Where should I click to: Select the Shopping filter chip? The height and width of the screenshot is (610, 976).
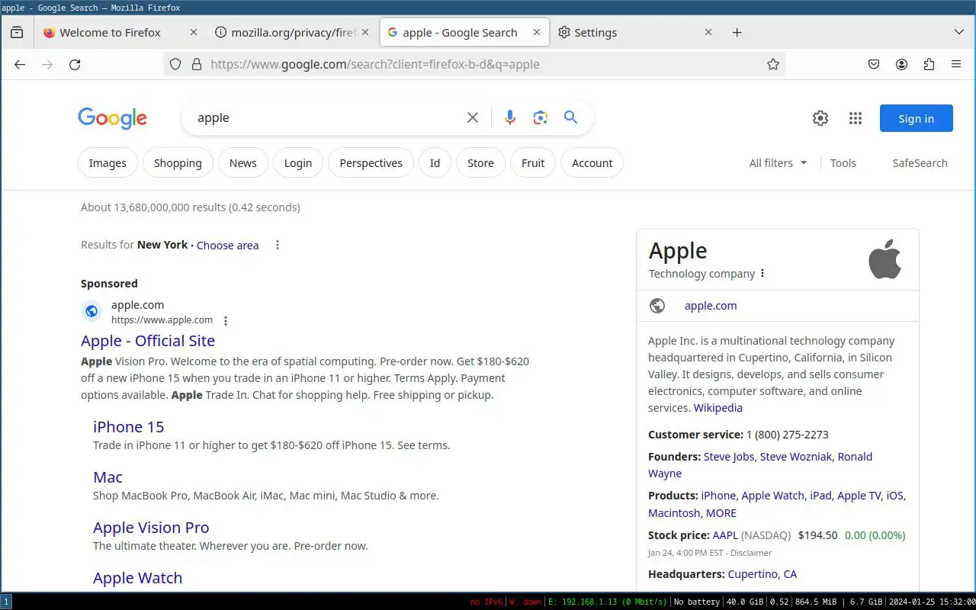pyautogui.click(x=178, y=163)
